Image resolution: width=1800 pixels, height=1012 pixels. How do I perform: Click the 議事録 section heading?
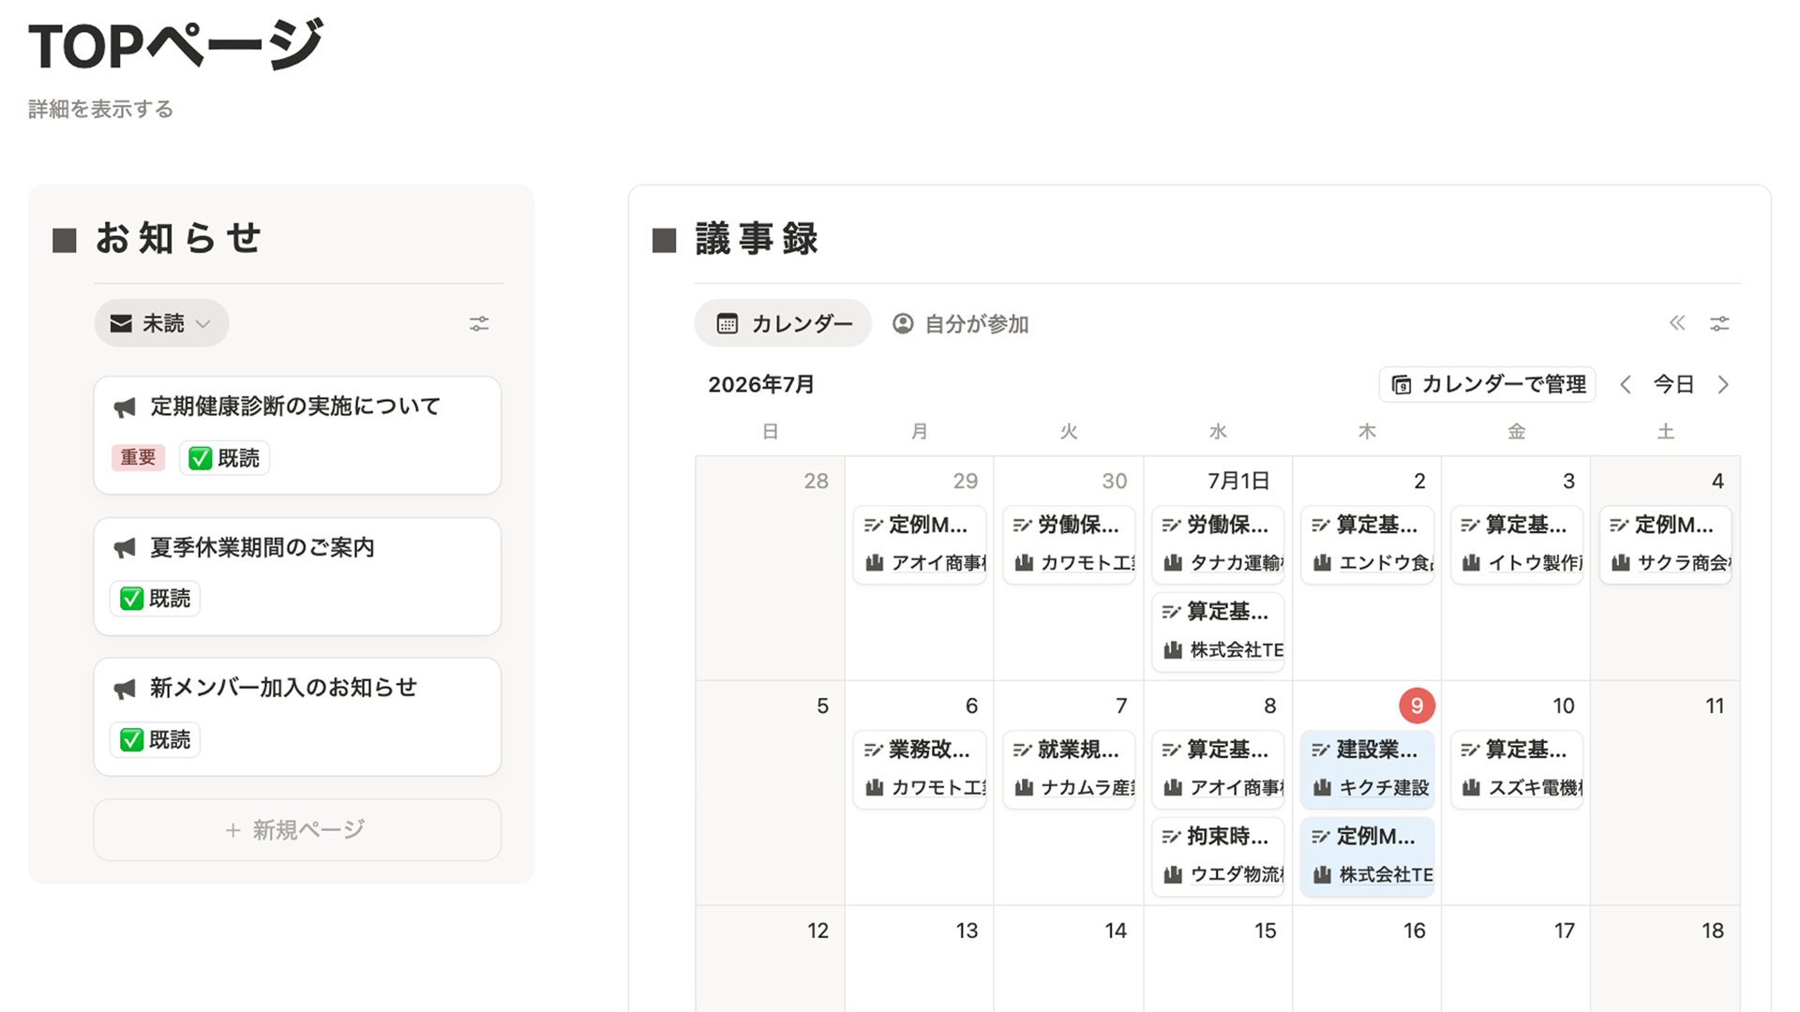tap(757, 239)
